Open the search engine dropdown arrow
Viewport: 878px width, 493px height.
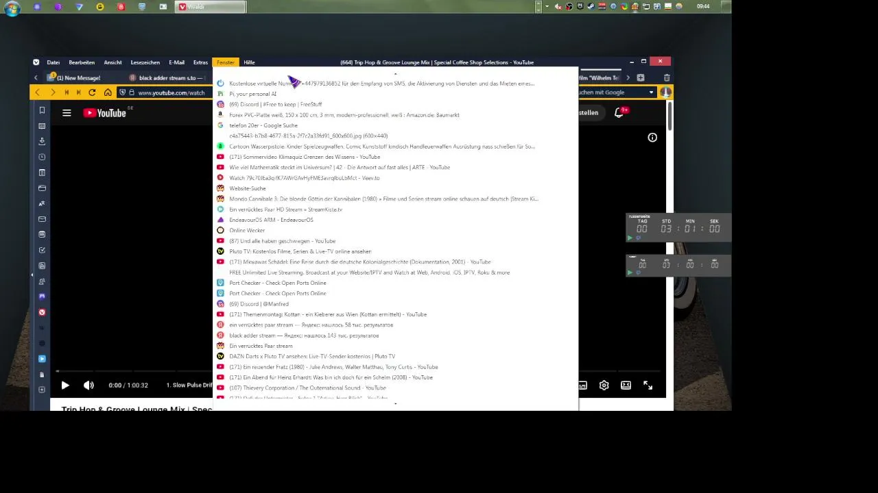coord(652,92)
